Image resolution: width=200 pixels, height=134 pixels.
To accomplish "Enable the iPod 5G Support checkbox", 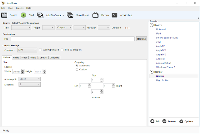I will (x=62, y=50).
